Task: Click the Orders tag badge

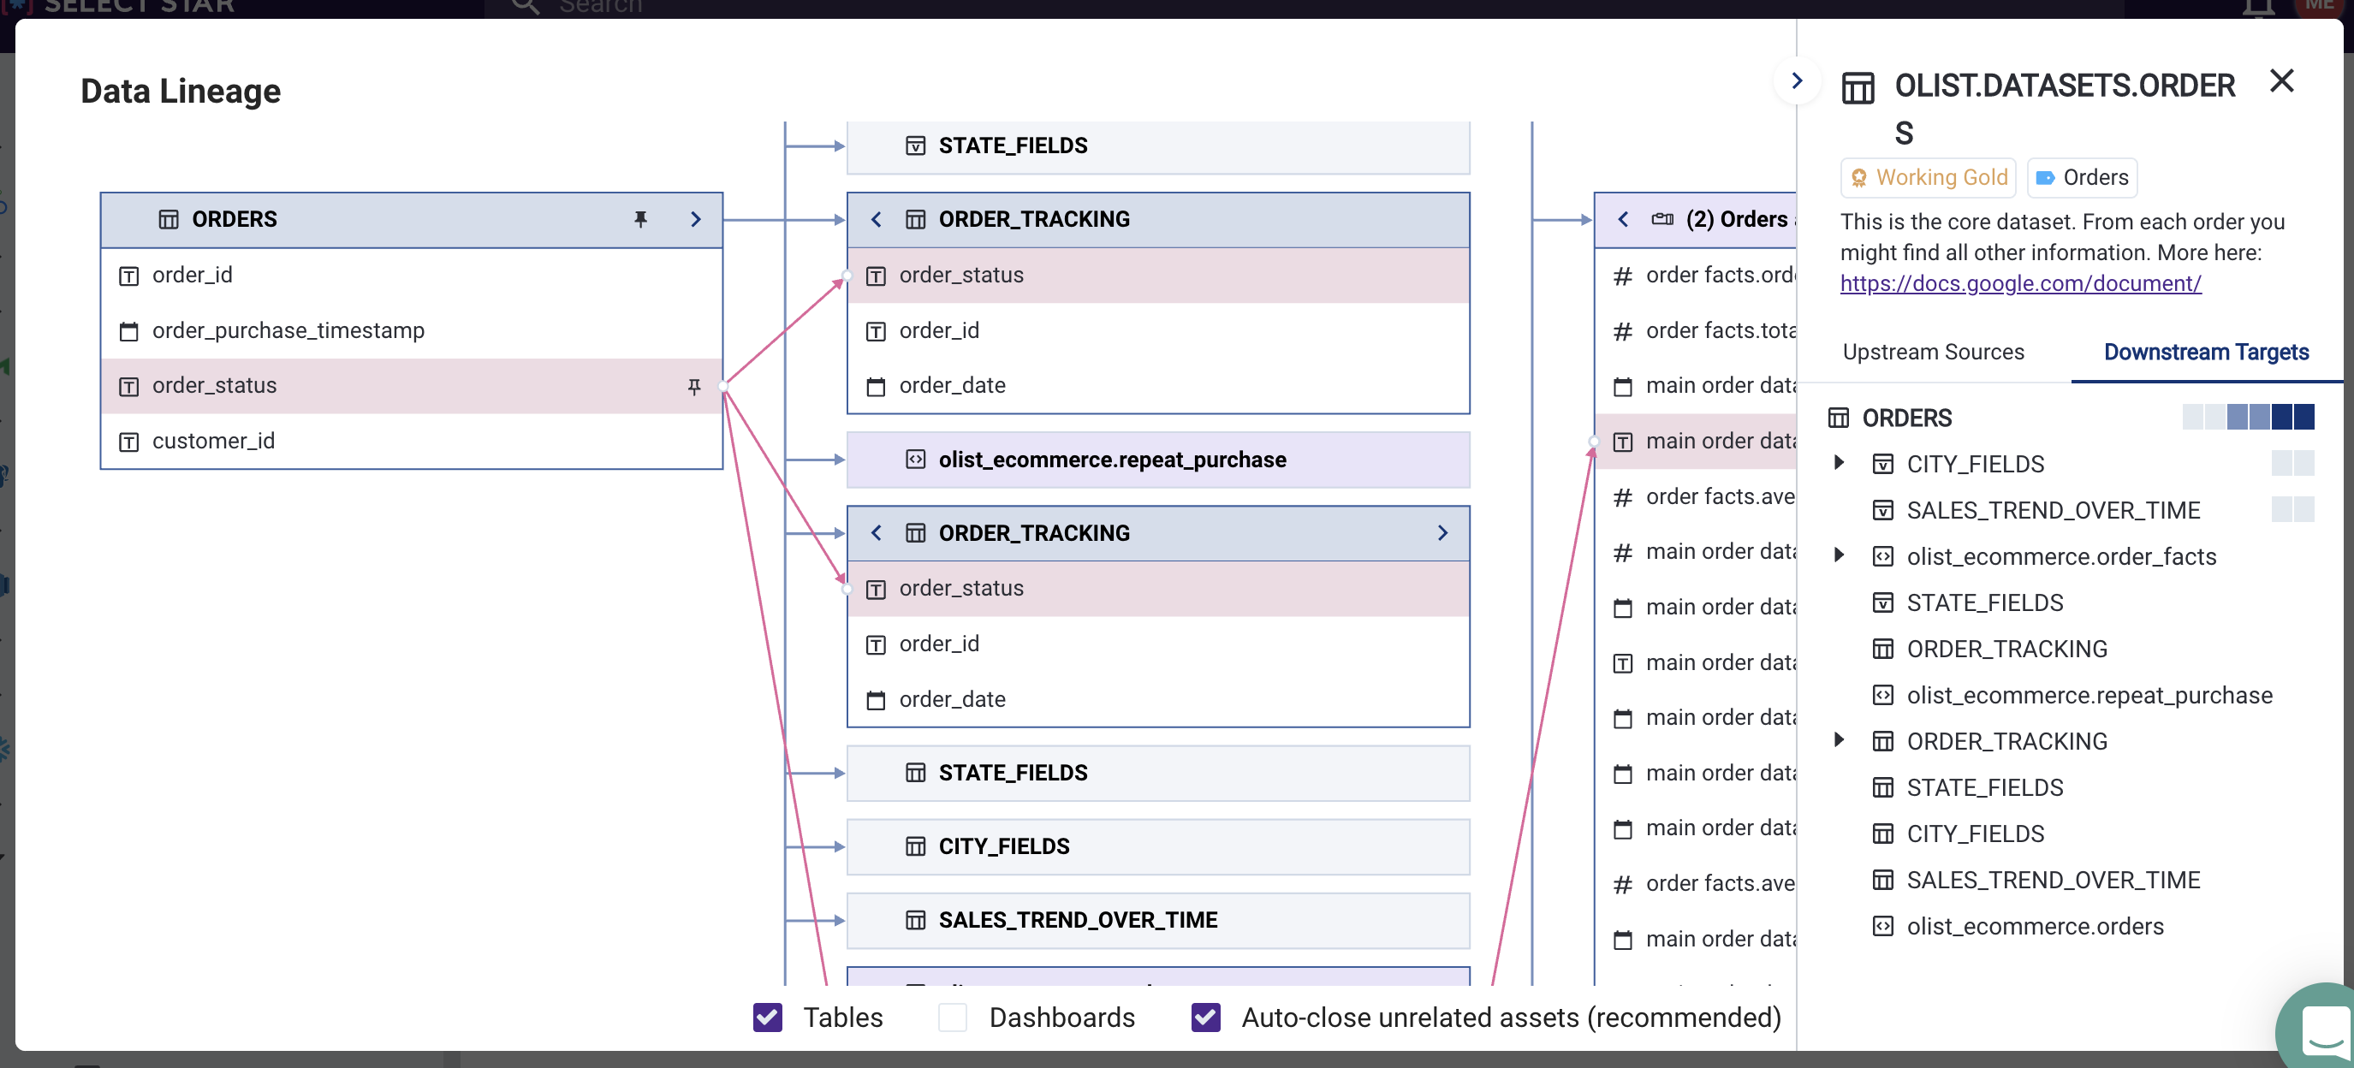Action: click(x=2083, y=177)
